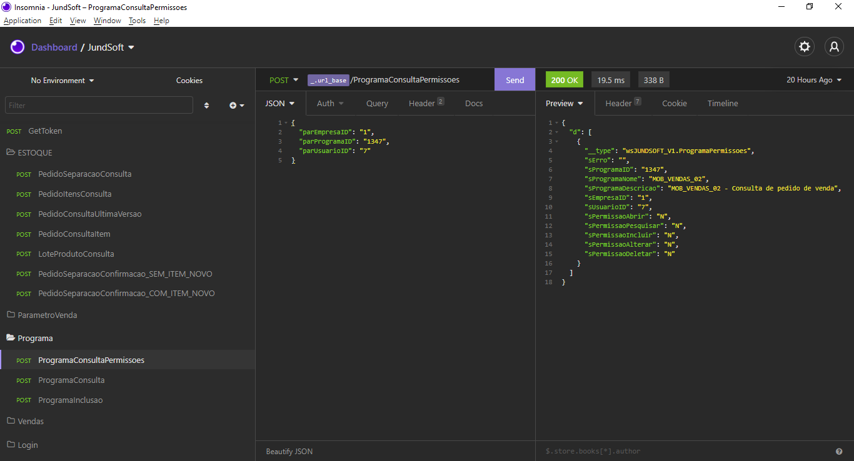Open the JundSoft workspace dropdown
The width and height of the screenshot is (854, 461).
(x=111, y=47)
